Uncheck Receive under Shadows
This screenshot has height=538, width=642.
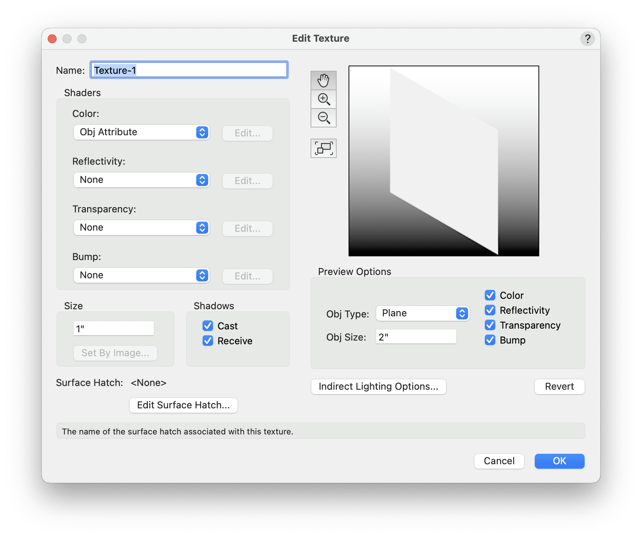click(x=208, y=341)
